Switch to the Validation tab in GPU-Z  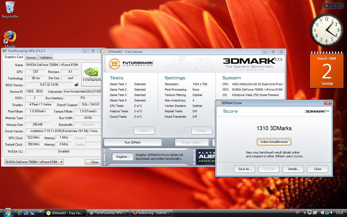click(46, 57)
